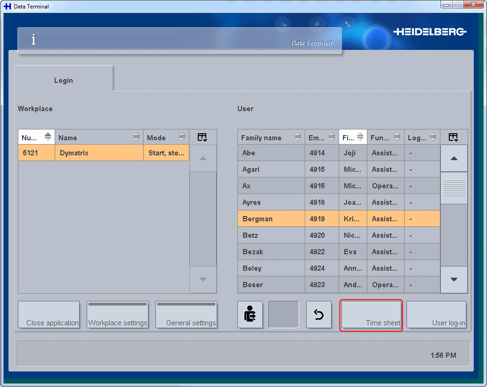Click the scroll-down arrow on the User list
The image size is (487, 387).
tap(454, 279)
